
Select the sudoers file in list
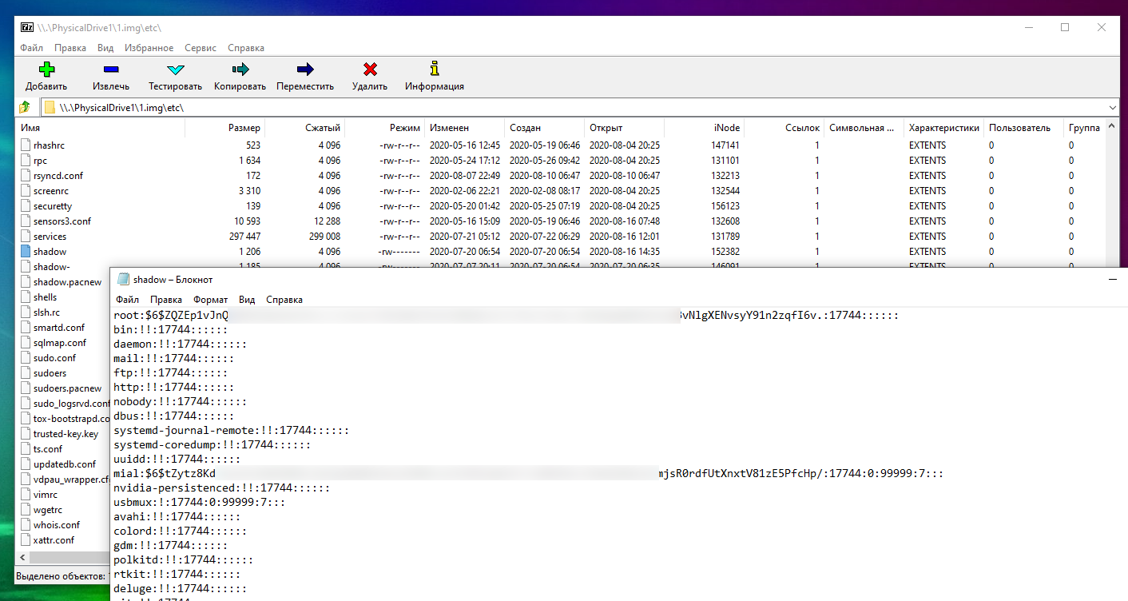50,373
